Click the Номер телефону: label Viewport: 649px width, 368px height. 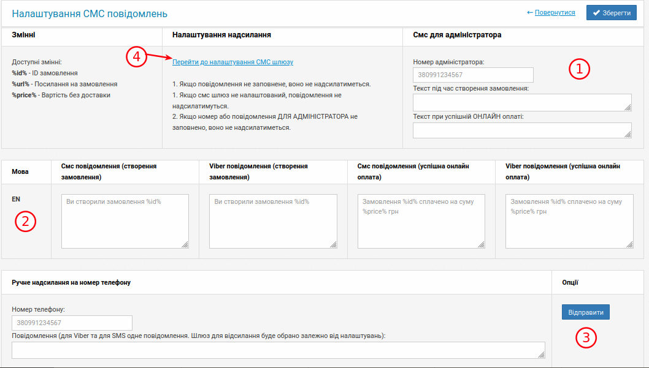[38, 309]
